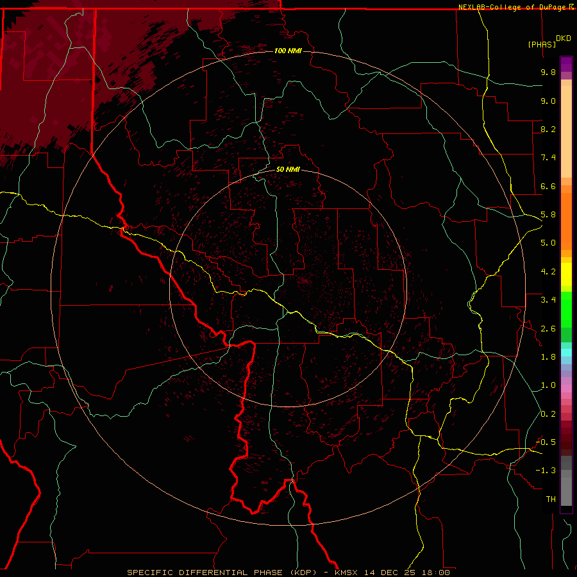The width and height of the screenshot is (577, 577).
Task: Click the 1.0 legend value
Action: tap(548, 385)
